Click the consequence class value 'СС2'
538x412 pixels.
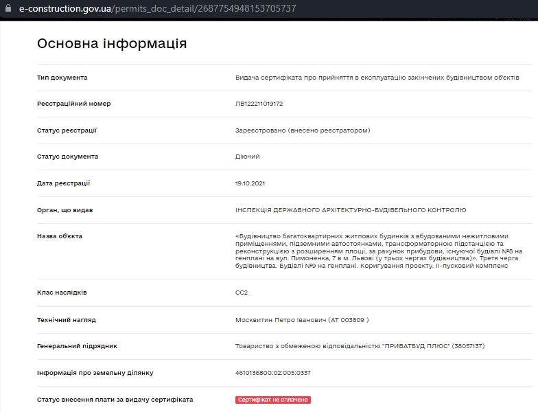tap(242, 293)
